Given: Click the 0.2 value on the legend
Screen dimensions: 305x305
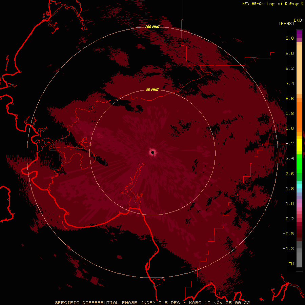Looking at the screenshot, I should click(290, 219).
